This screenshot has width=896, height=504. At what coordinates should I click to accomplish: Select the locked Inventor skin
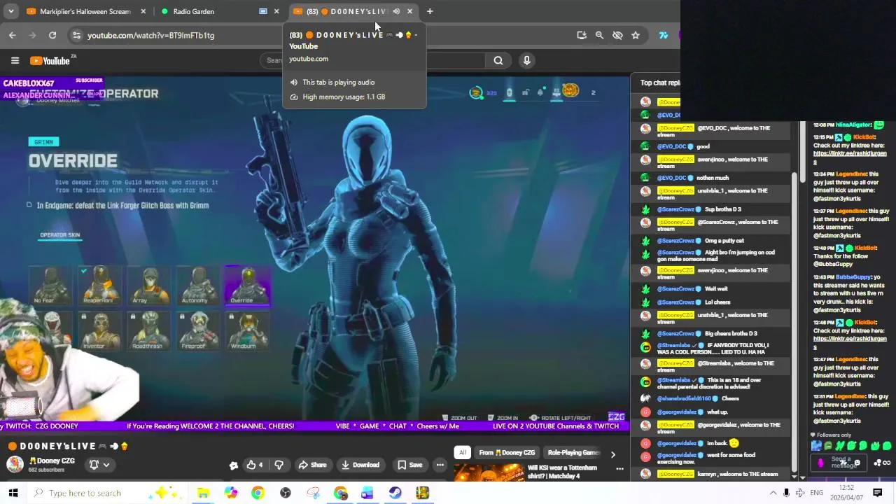[99, 331]
